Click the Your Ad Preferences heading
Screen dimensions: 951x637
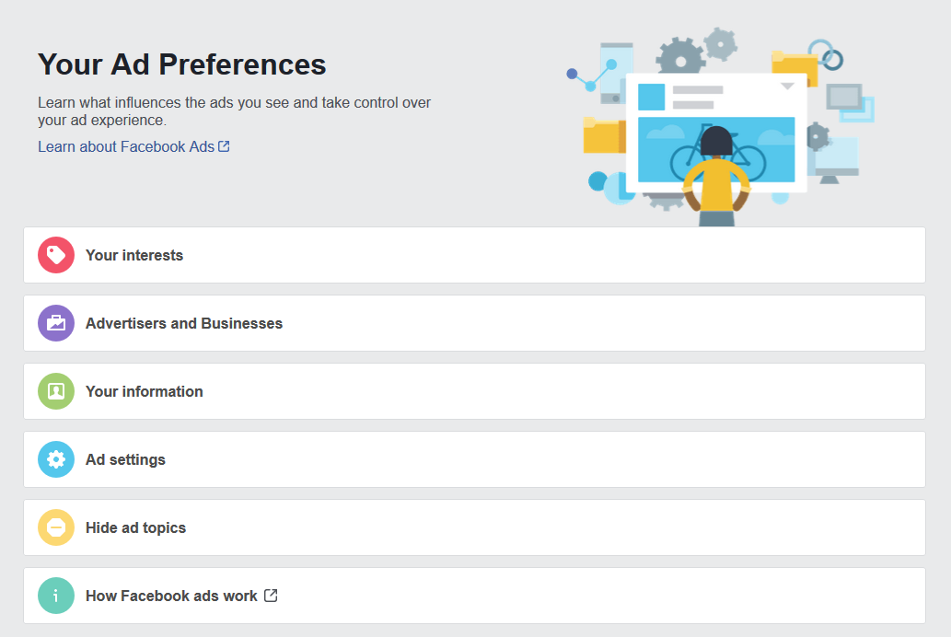click(182, 64)
